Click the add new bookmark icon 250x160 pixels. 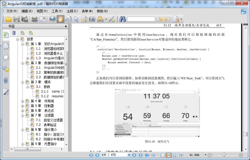(x=22, y=33)
